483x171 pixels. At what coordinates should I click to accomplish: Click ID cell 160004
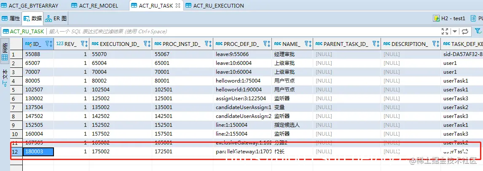38,134
